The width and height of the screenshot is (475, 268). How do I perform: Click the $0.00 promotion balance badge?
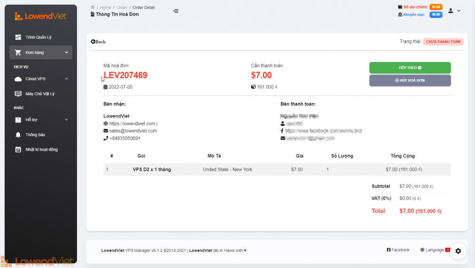[436, 15]
